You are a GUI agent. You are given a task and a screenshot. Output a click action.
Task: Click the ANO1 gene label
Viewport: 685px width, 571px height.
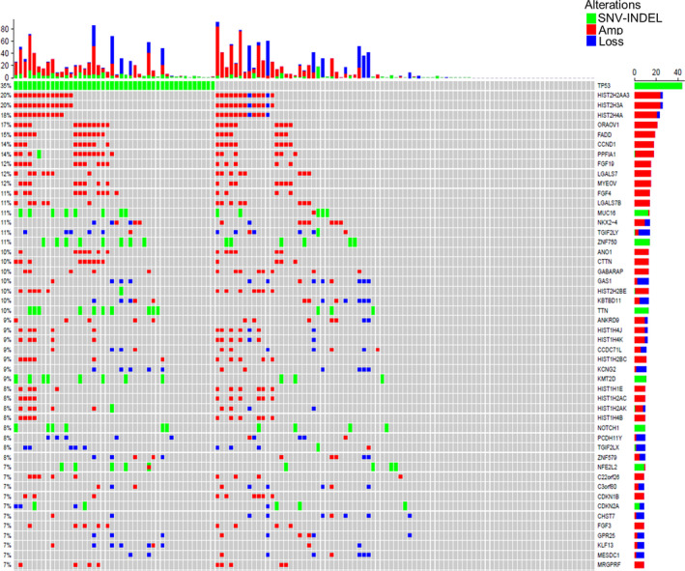(605, 252)
